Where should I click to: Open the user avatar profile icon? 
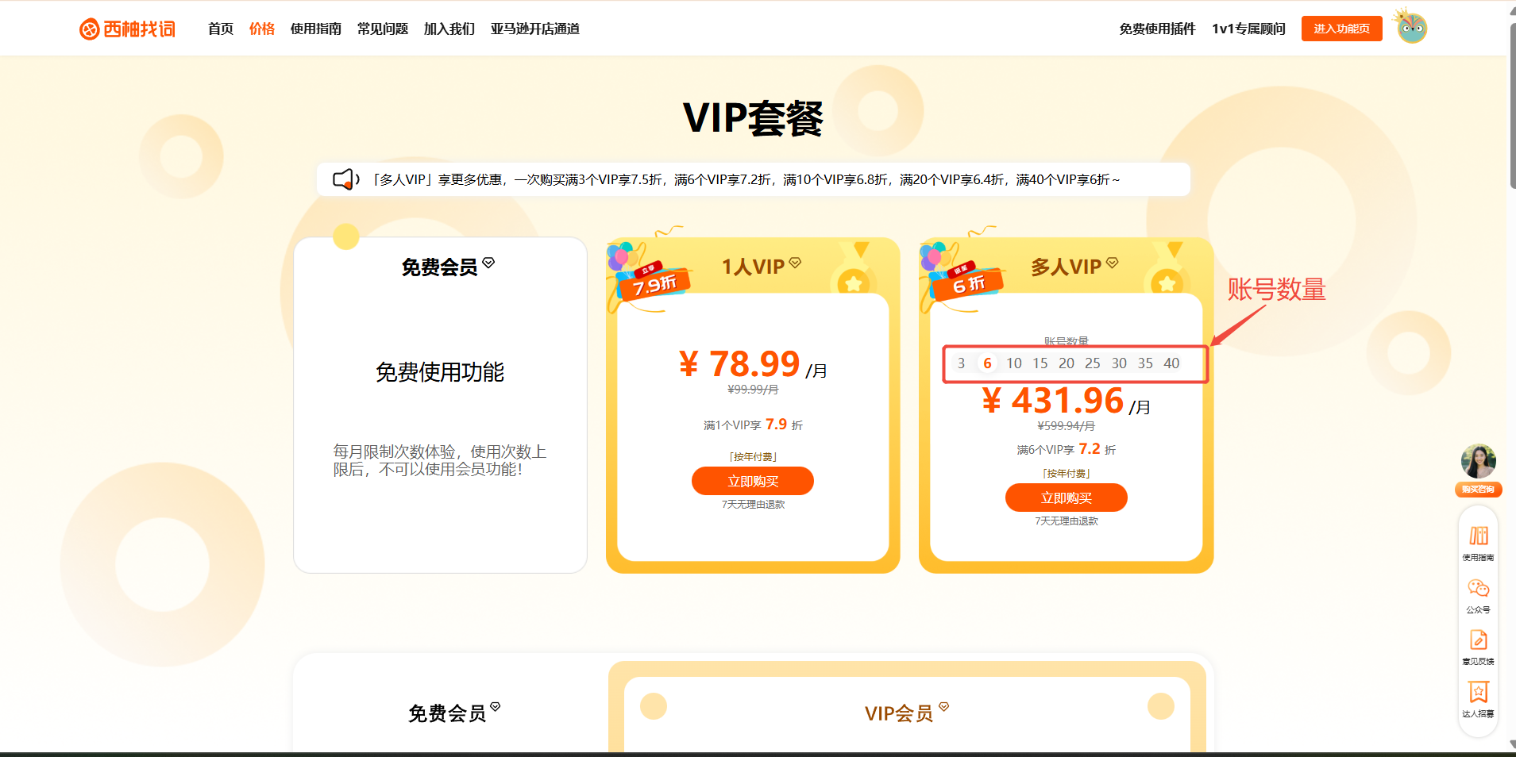coord(1411,28)
